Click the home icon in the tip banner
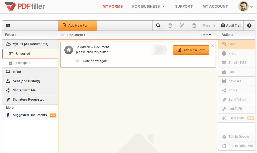This screenshot has height=153, width=257. (69, 50)
